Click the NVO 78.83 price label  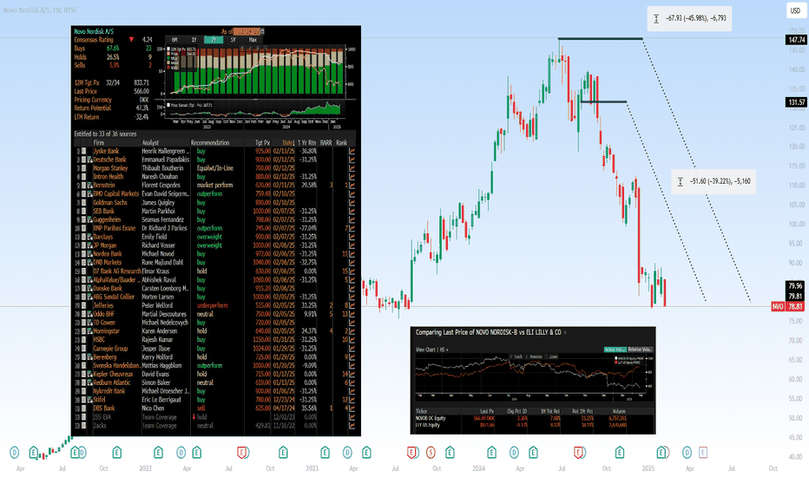coord(788,306)
